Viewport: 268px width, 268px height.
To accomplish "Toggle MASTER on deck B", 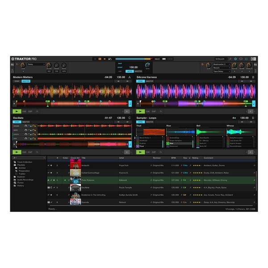I will [150, 81].
